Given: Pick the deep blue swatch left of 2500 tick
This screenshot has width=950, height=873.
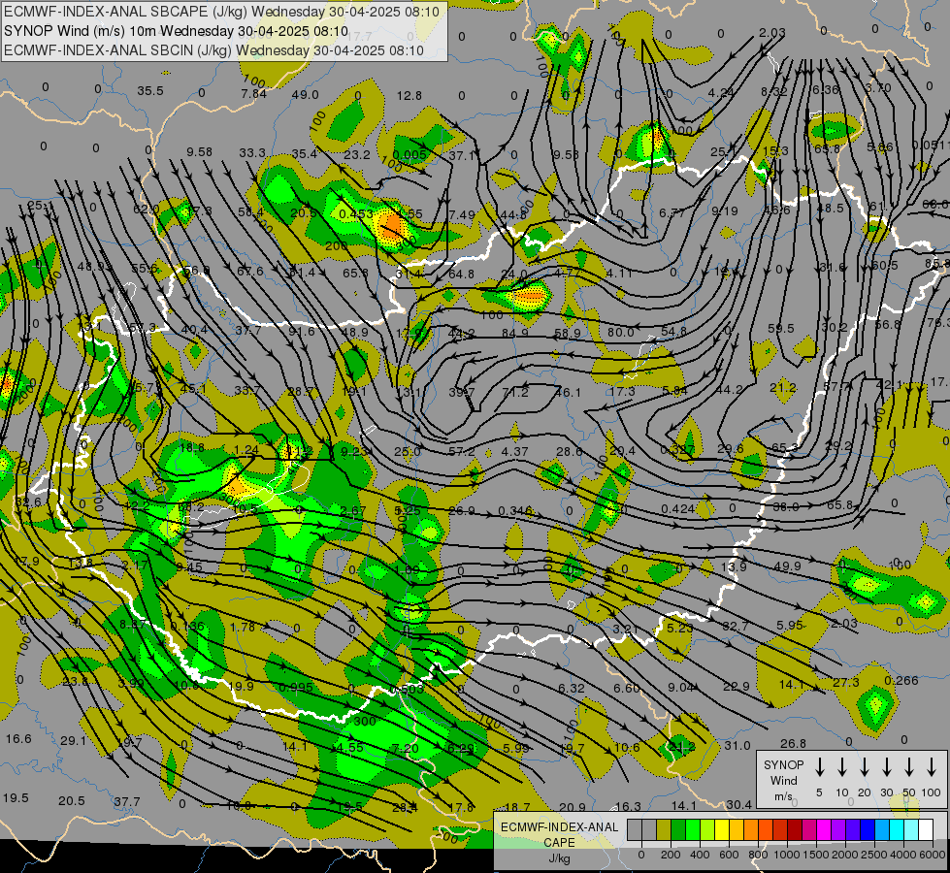Looking at the screenshot, I should (x=867, y=829).
